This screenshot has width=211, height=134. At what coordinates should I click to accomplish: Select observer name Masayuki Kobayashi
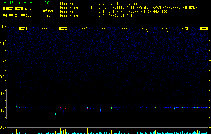point(120,4)
